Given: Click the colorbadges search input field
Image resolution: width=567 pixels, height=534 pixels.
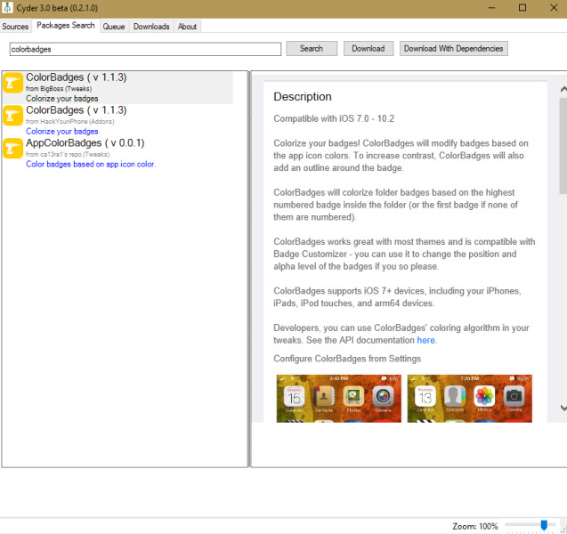Looking at the screenshot, I should coord(145,49).
